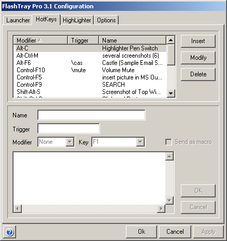
Task: Click the OK button beside the macro text area
Action: click(198, 191)
